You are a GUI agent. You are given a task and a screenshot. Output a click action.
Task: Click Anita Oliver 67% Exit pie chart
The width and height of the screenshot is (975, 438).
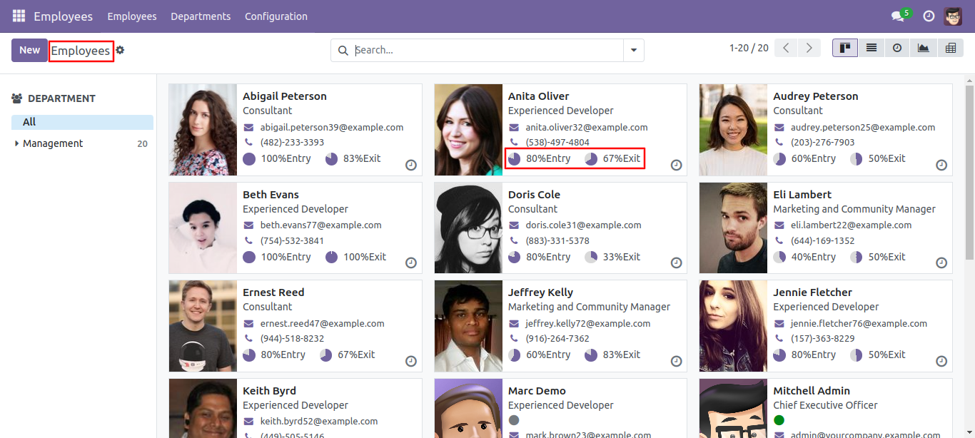click(x=591, y=159)
